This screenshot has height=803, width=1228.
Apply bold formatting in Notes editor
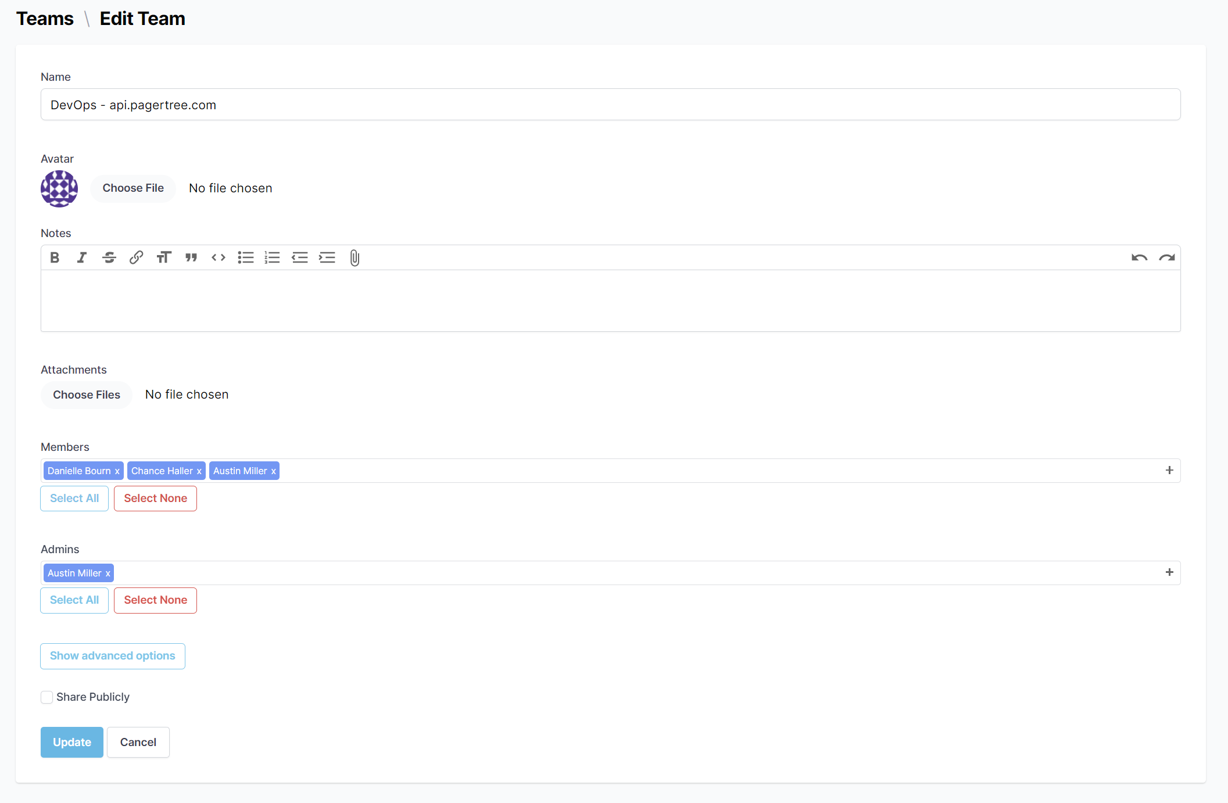pos(55,257)
